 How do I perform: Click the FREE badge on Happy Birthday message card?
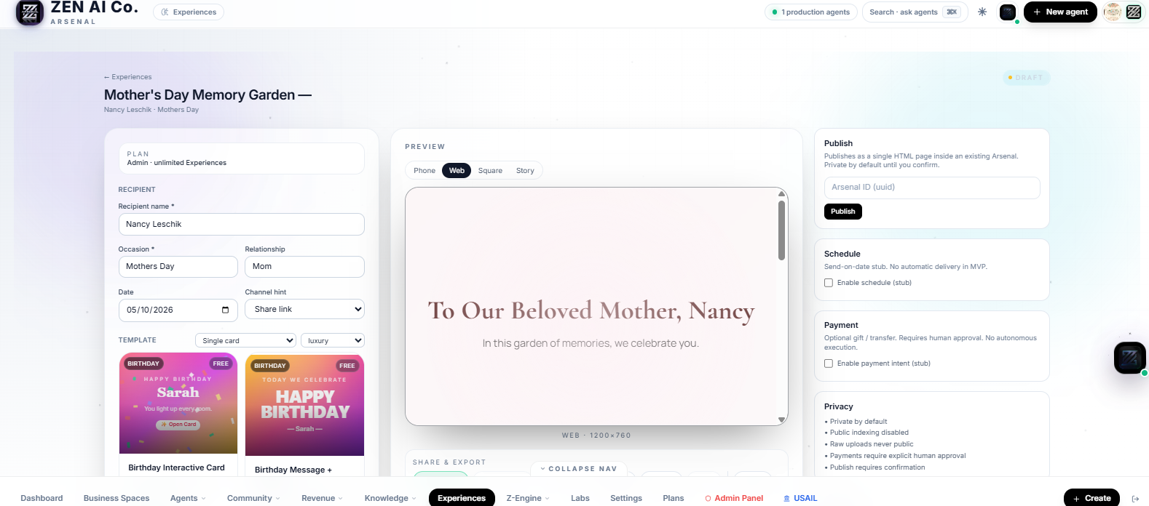[x=347, y=366]
